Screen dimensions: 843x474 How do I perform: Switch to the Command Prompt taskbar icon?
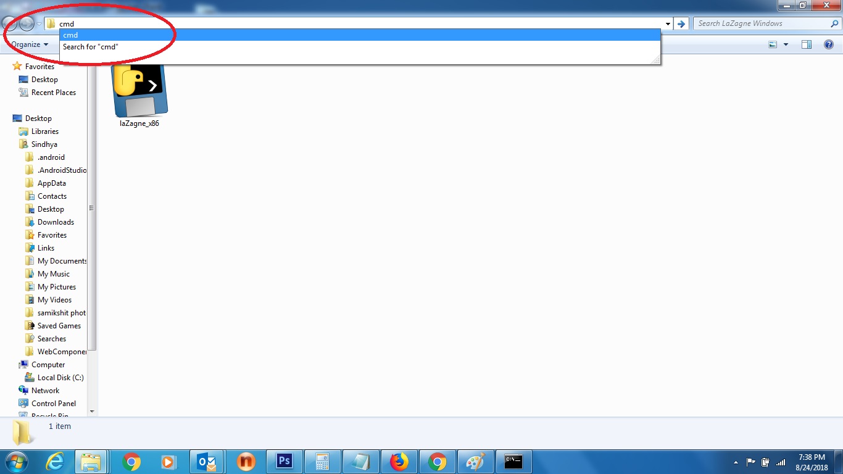[514, 462]
